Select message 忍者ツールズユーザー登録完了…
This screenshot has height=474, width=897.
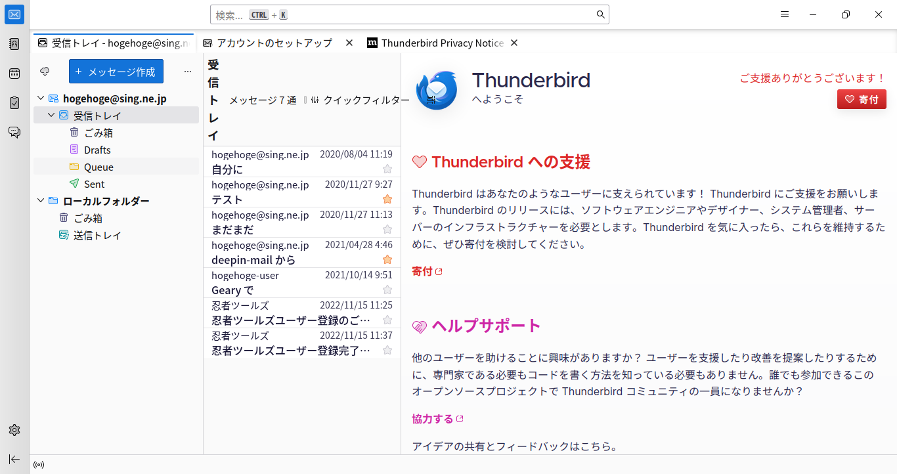(x=301, y=343)
